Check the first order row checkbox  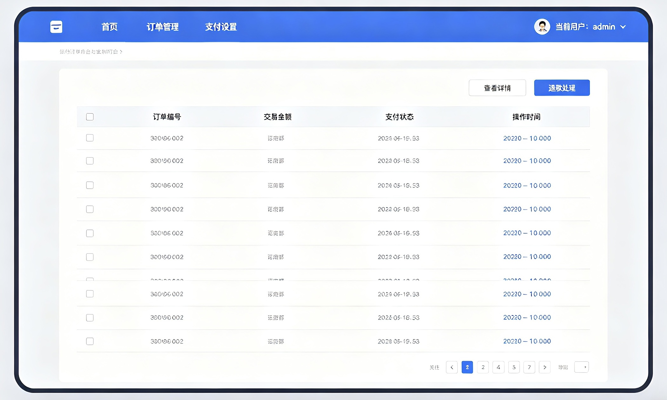[x=90, y=138]
